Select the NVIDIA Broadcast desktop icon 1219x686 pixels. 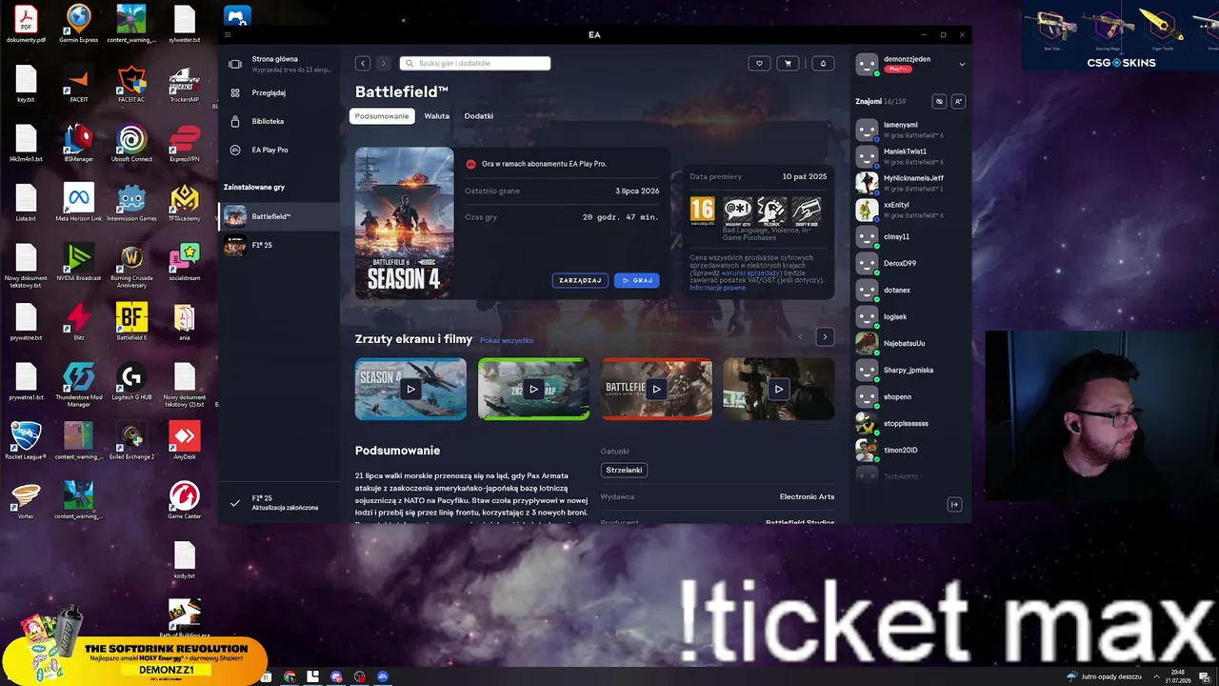pyautogui.click(x=78, y=262)
